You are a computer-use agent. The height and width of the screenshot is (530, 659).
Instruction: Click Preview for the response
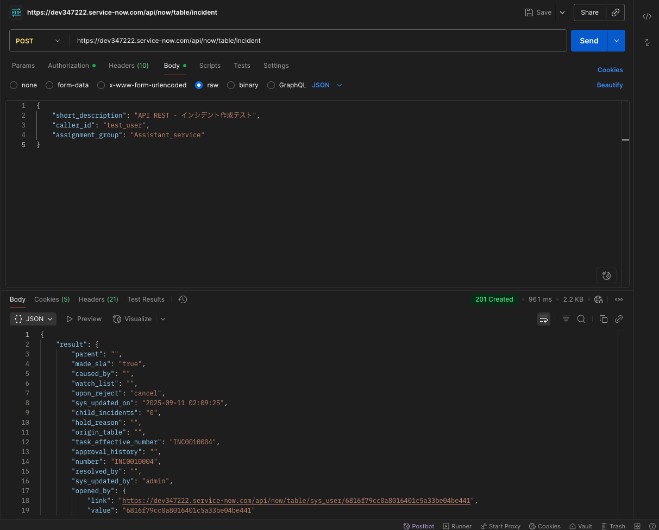coord(84,319)
